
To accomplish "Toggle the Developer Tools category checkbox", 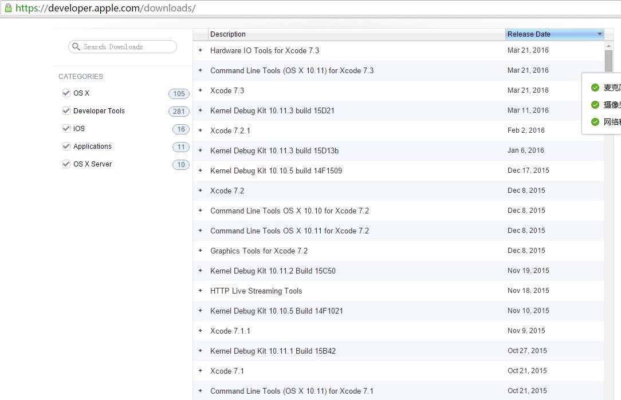I will tap(66, 111).
